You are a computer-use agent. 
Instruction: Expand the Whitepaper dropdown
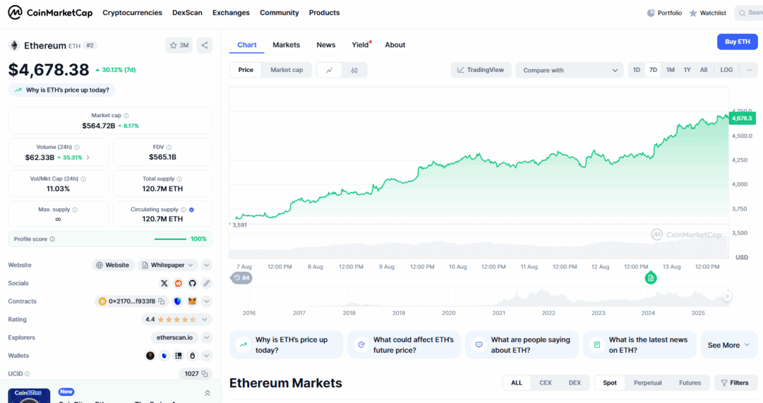[x=168, y=265]
